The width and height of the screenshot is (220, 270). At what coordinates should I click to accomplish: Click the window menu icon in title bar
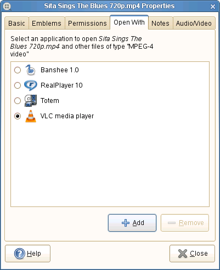tap(7, 7)
